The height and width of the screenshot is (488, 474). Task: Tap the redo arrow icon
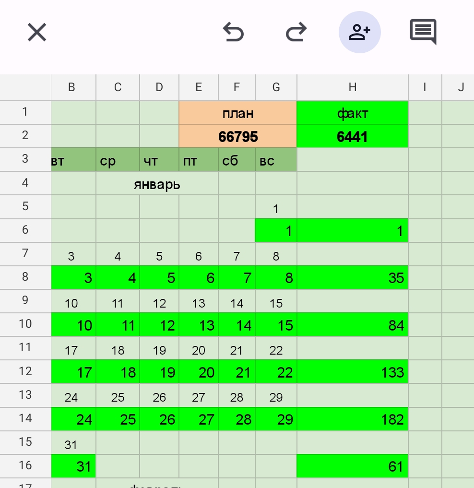[x=296, y=33]
